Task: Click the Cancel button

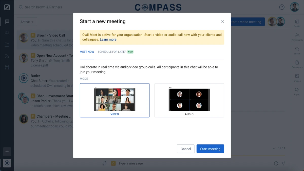Action: coord(186,149)
